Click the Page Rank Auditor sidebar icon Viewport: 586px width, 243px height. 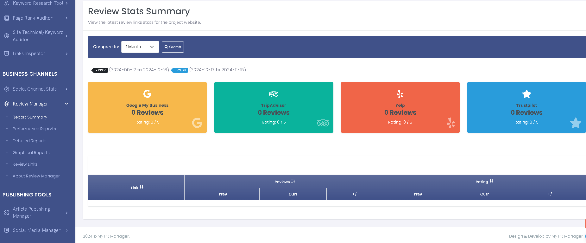click(x=7, y=18)
